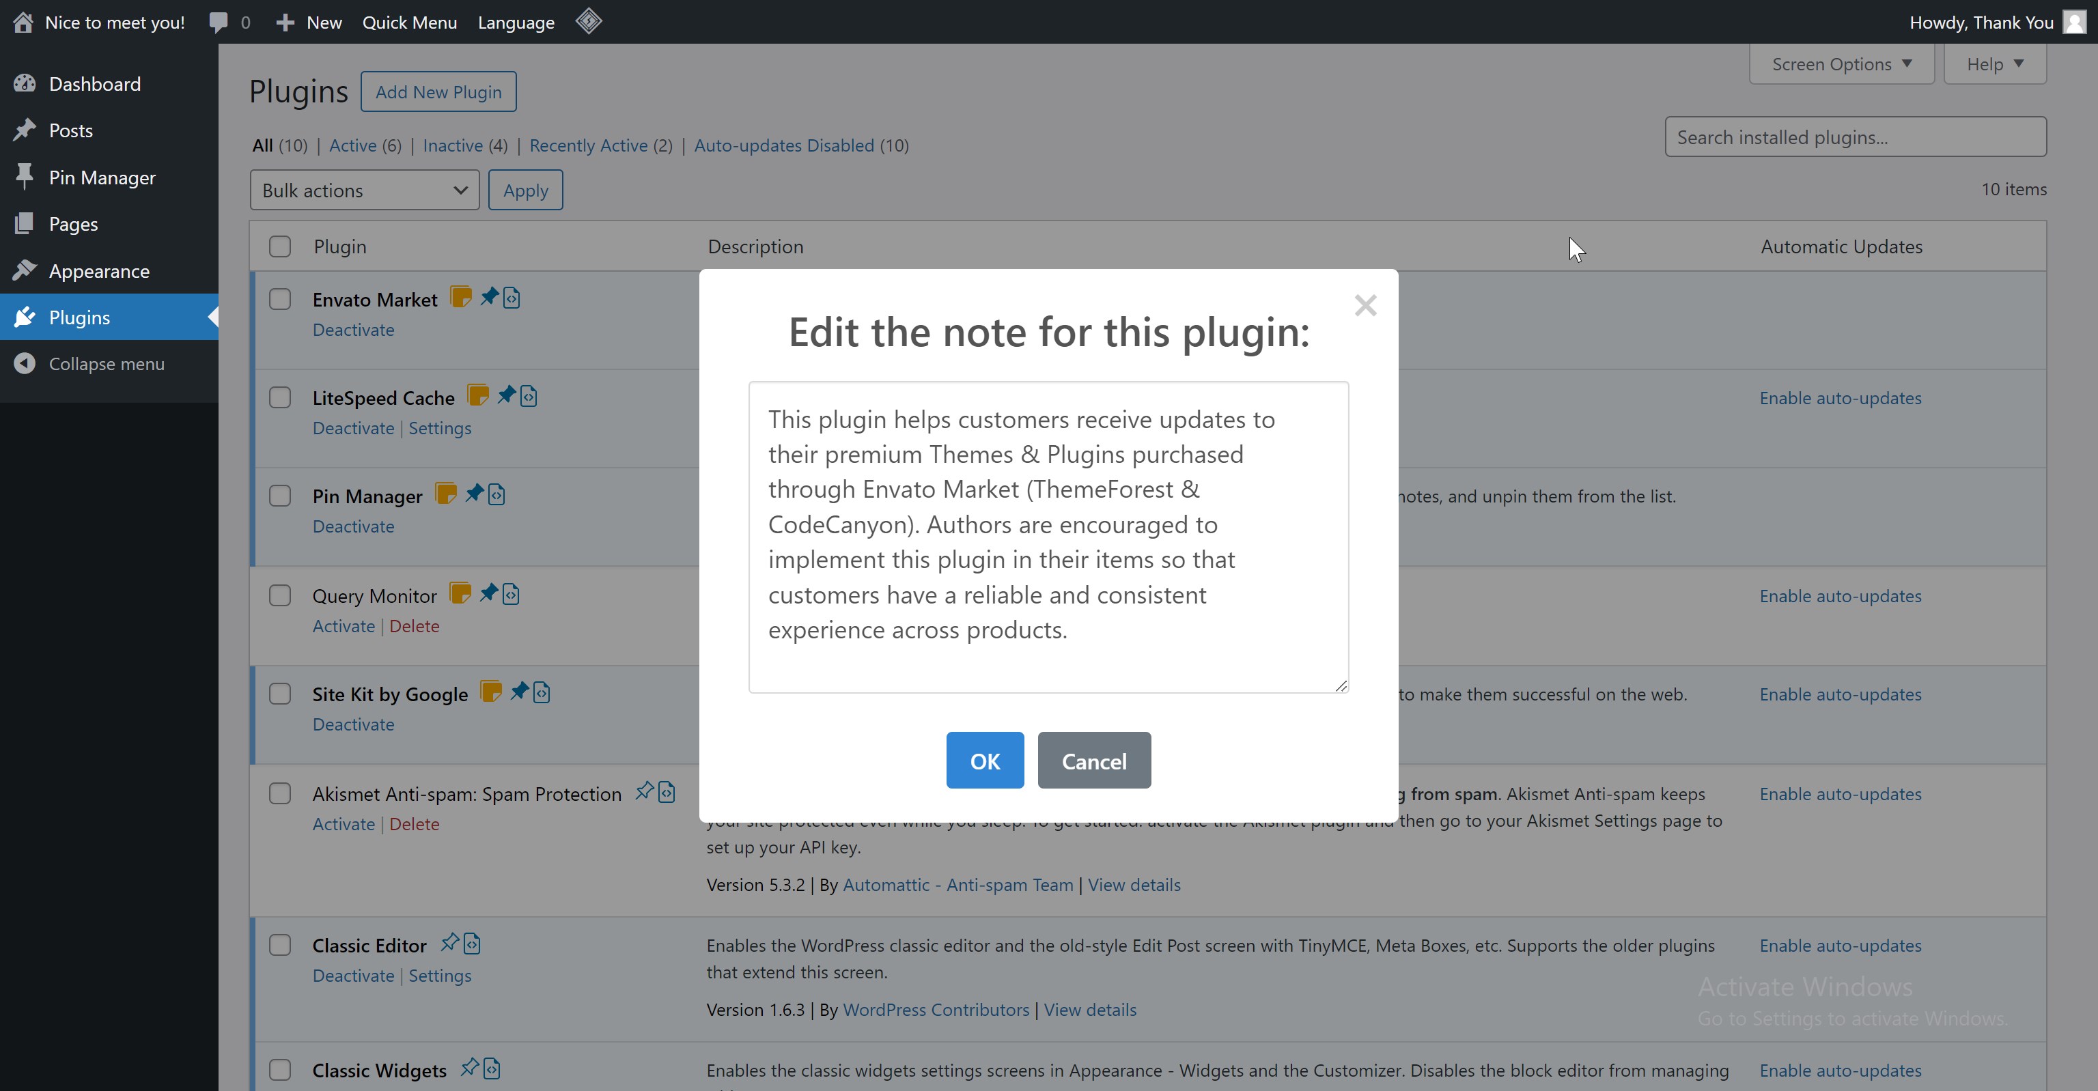Click the pin icon beside Site Kit by Google
The image size is (2098, 1091).
pyautogui.click(x=519, y=692)
